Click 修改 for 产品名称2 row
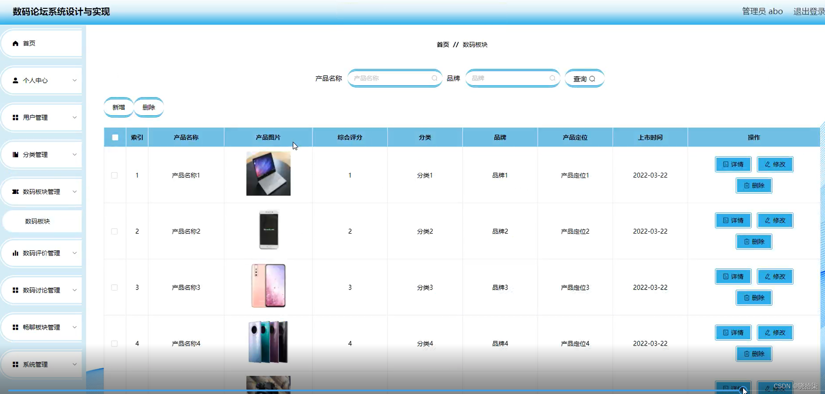The width and height of the screenshot is (825, 394). click(775, 220)
